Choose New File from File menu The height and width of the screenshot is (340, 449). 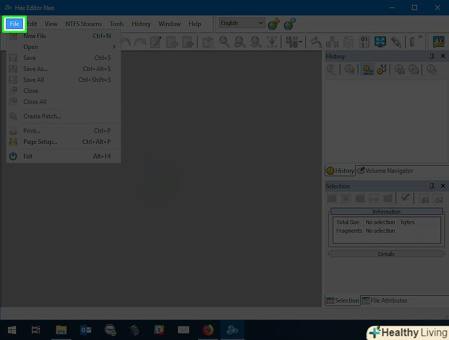pos(64,36)
